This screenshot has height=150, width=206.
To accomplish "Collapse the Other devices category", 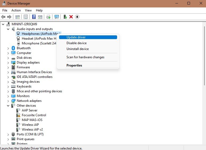I will tap(8, 106).
